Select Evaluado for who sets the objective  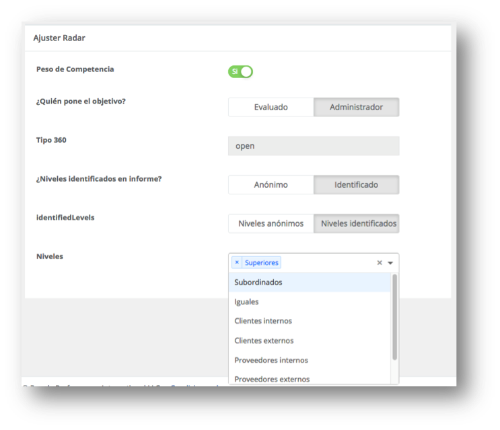tap(271, 107)
